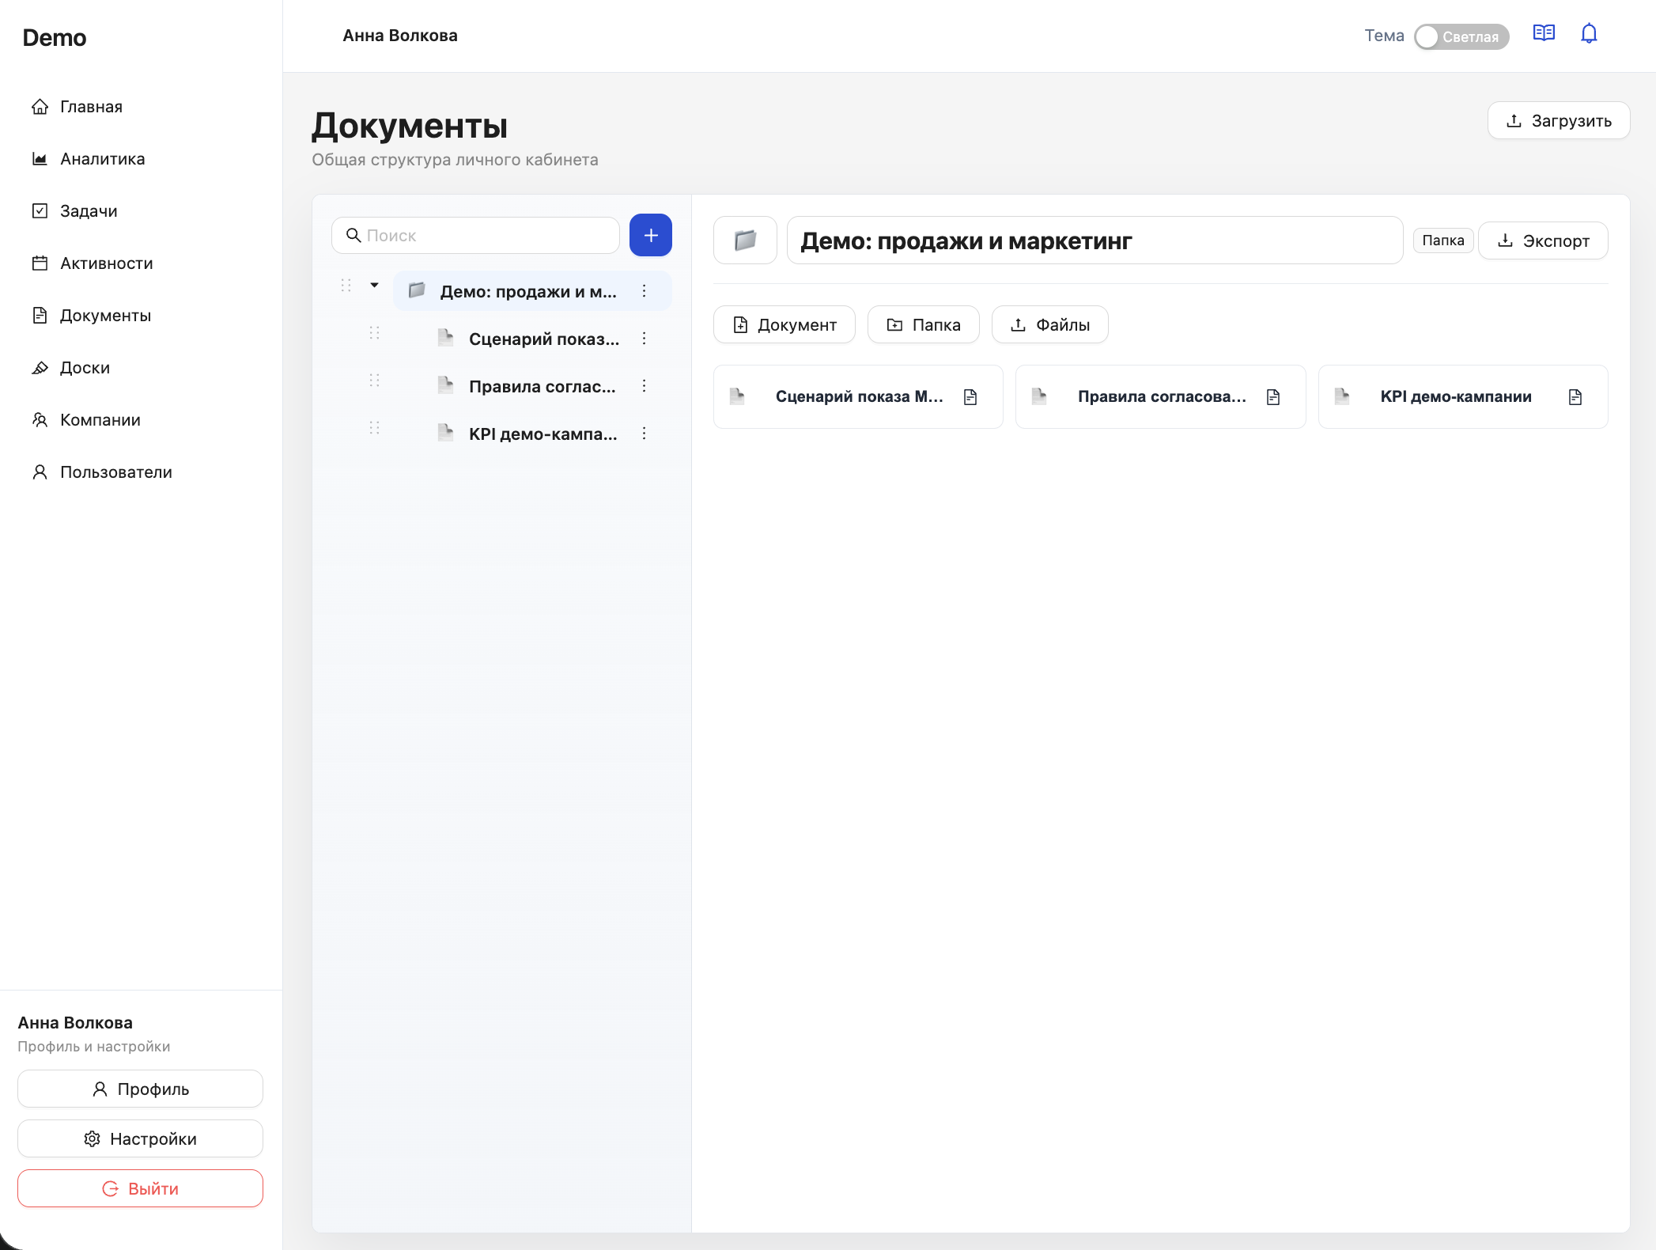The height and width of the screenshot is (1250, 1656).
Task: Click page icon of Сценарий показ... tree row
Action: coord(445,338)
